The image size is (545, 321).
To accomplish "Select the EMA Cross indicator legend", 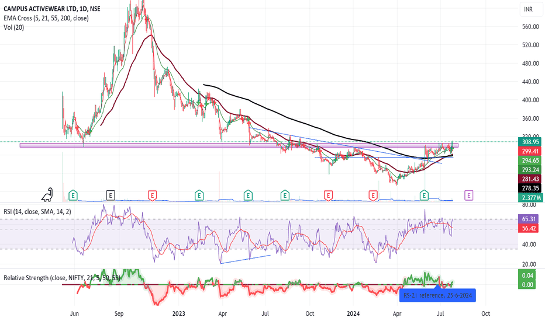I will 46,18.
